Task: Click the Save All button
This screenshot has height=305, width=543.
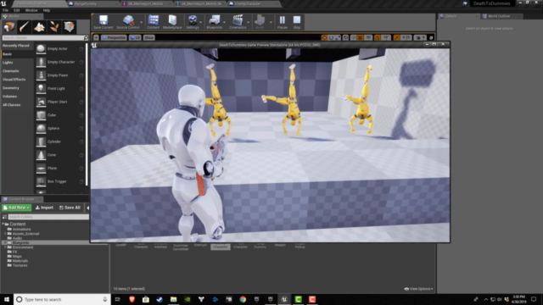Action: coord(70,208)
